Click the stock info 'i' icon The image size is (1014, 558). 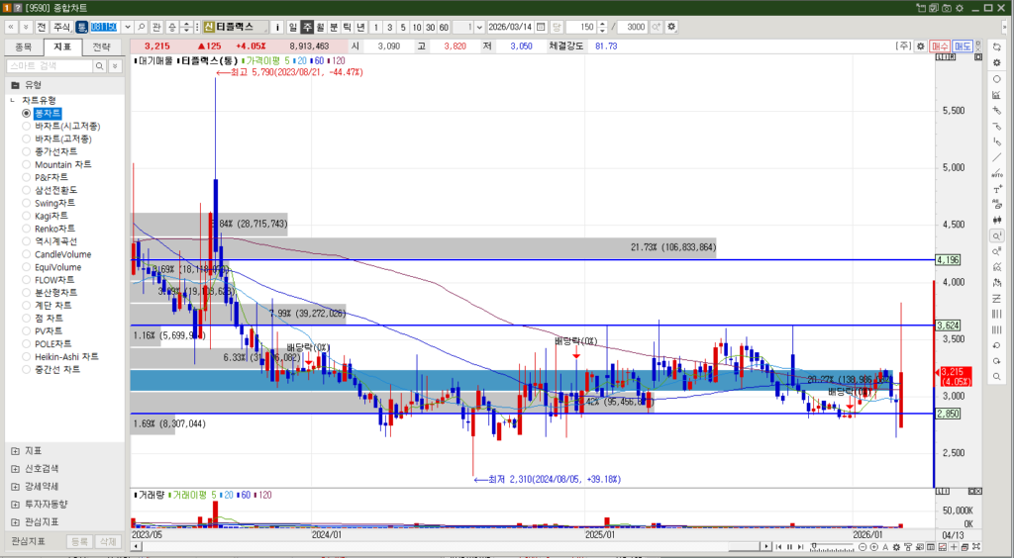(x=277, y=27)
